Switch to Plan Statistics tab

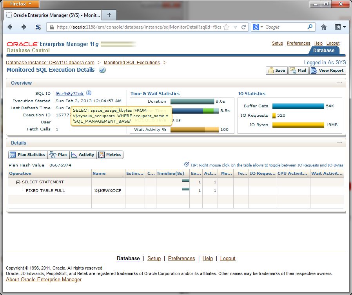click(x=28, y=155)
